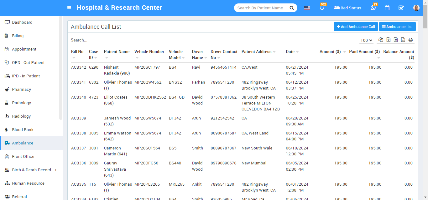
Task: Open the task checklist icon
Action: [401, 8]
